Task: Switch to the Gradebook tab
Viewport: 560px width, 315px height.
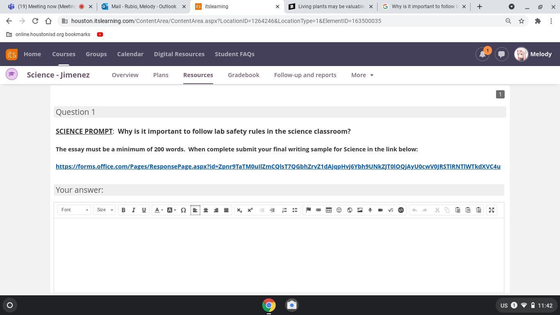Action: (x=244, y=75)
